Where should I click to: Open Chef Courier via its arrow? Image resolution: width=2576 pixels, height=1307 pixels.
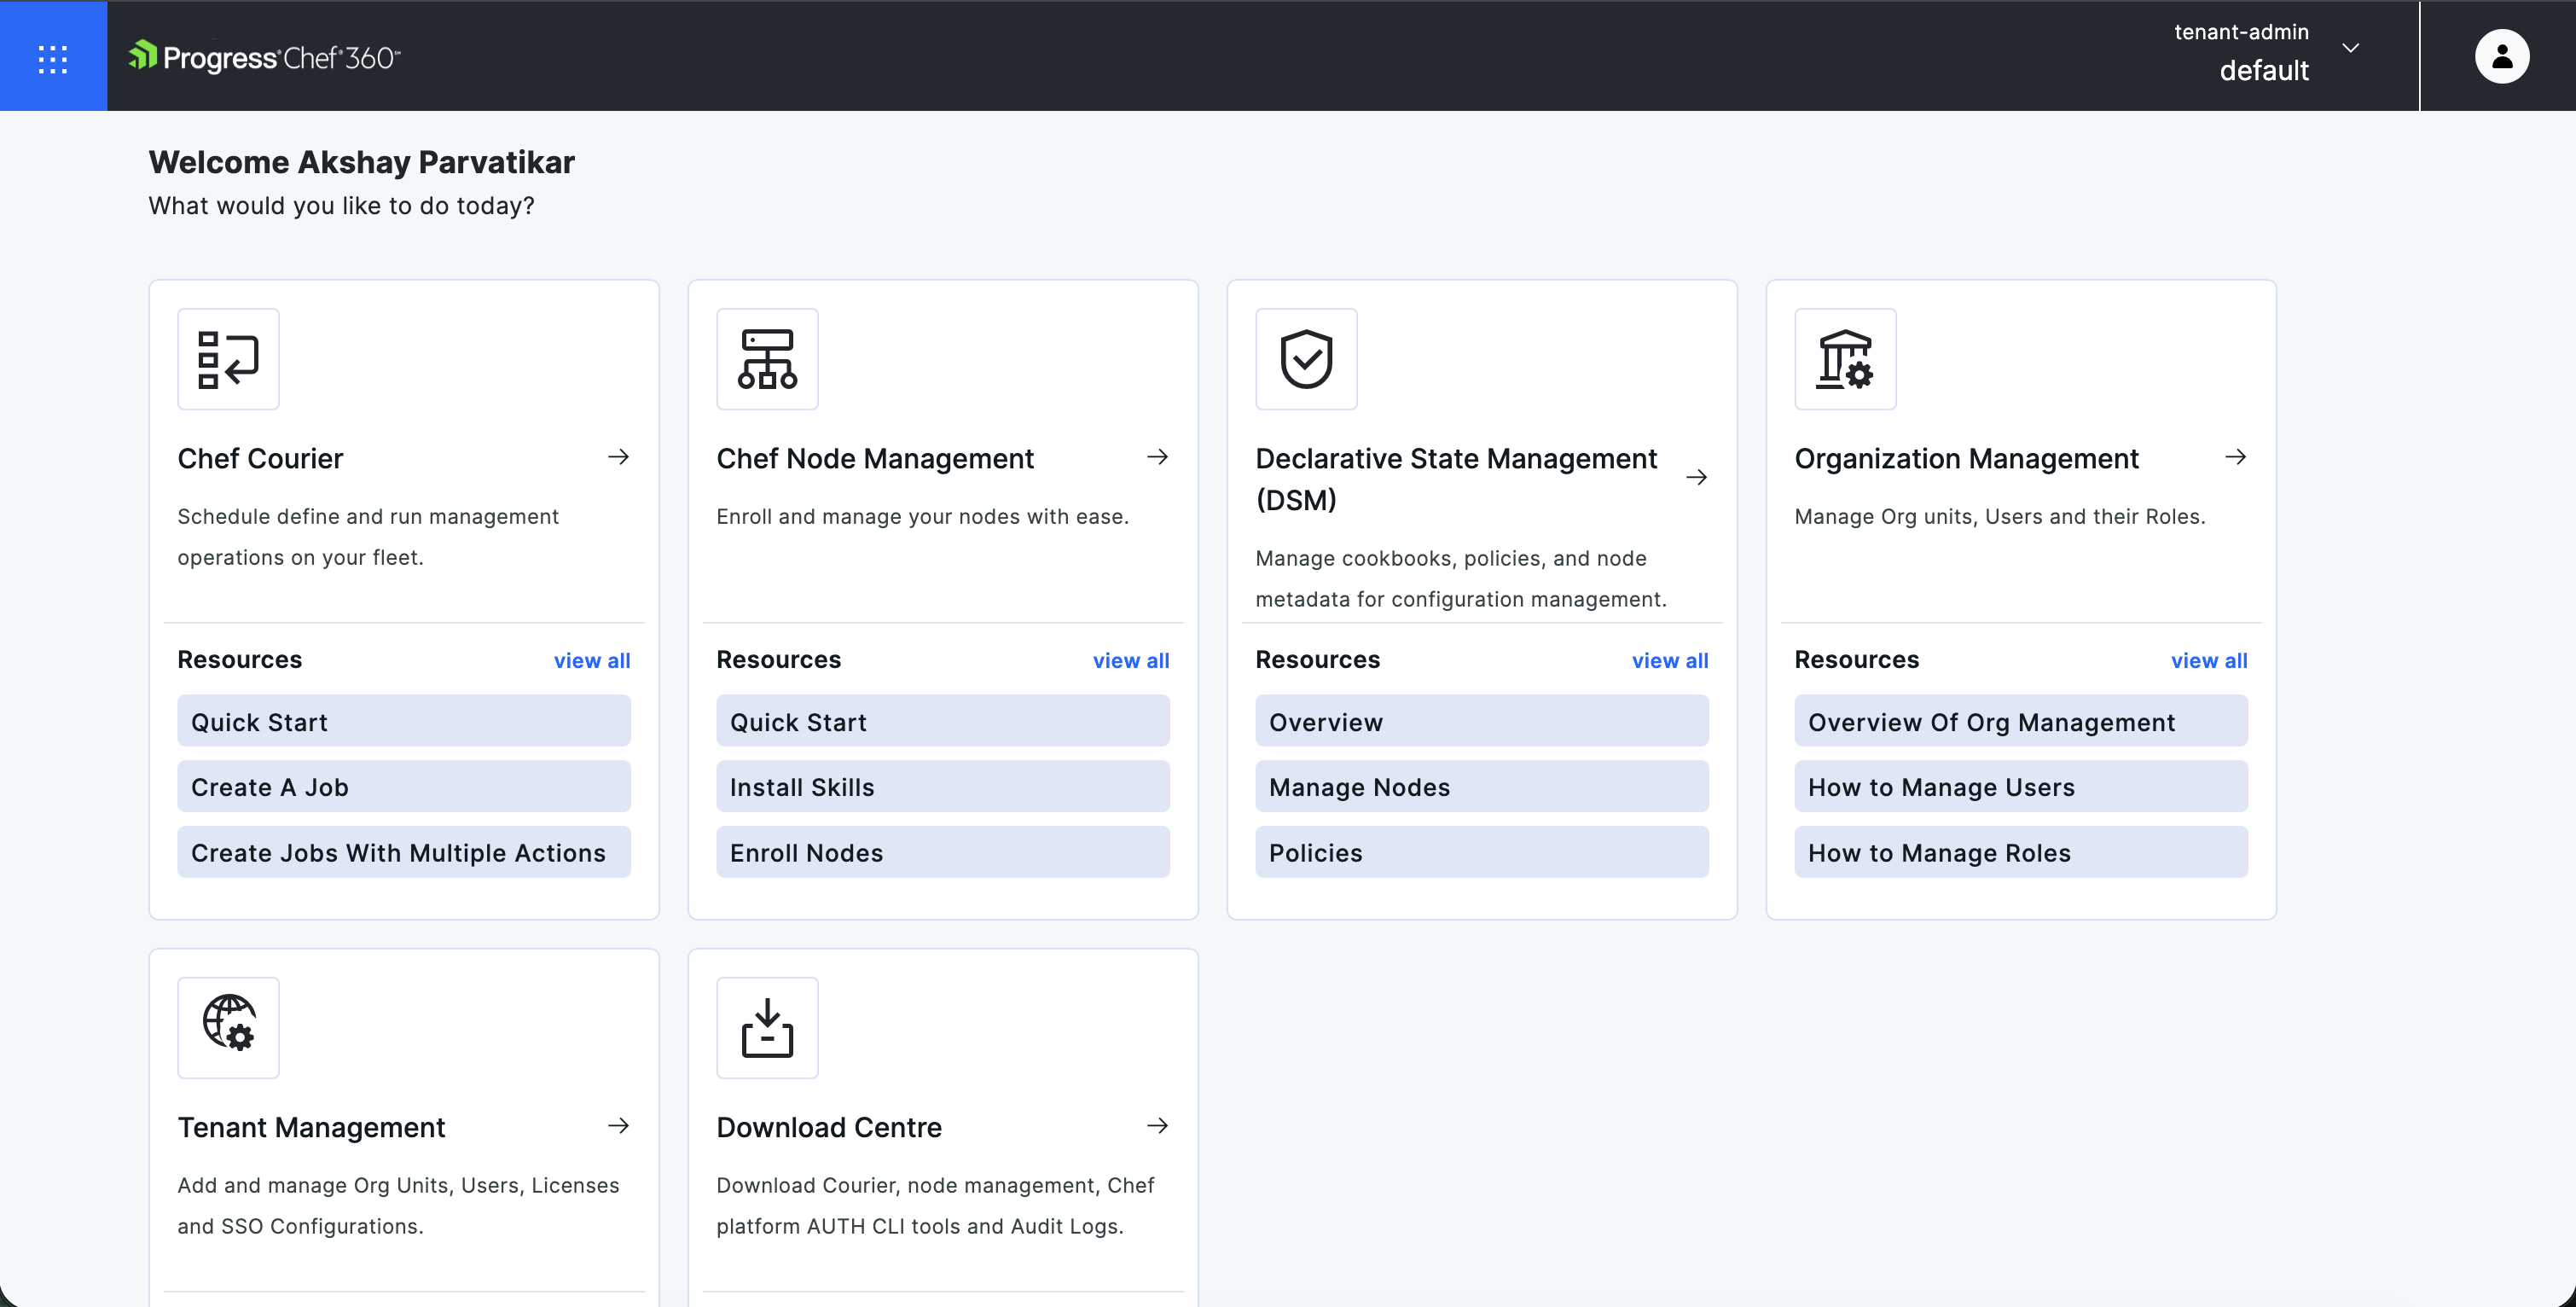[618, 457]
